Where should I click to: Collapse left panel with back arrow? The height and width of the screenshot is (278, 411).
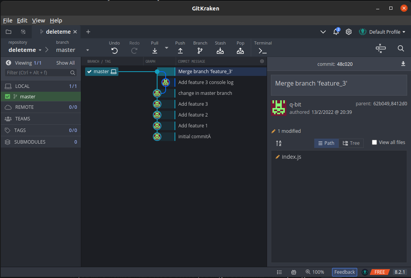coord(9,63)
